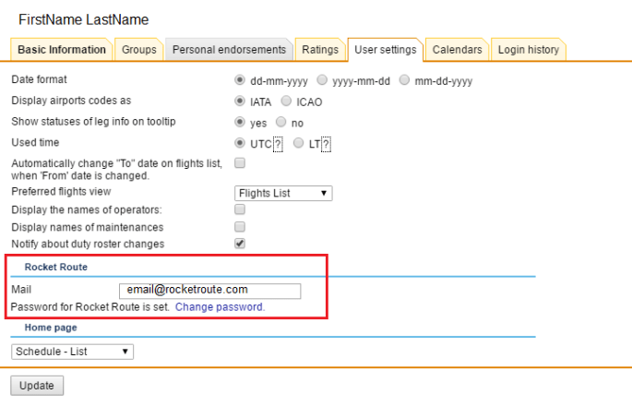Select dd-mm-yyyy date format
Viewport: 632px width, 406px height.
(x=241, y=80)
